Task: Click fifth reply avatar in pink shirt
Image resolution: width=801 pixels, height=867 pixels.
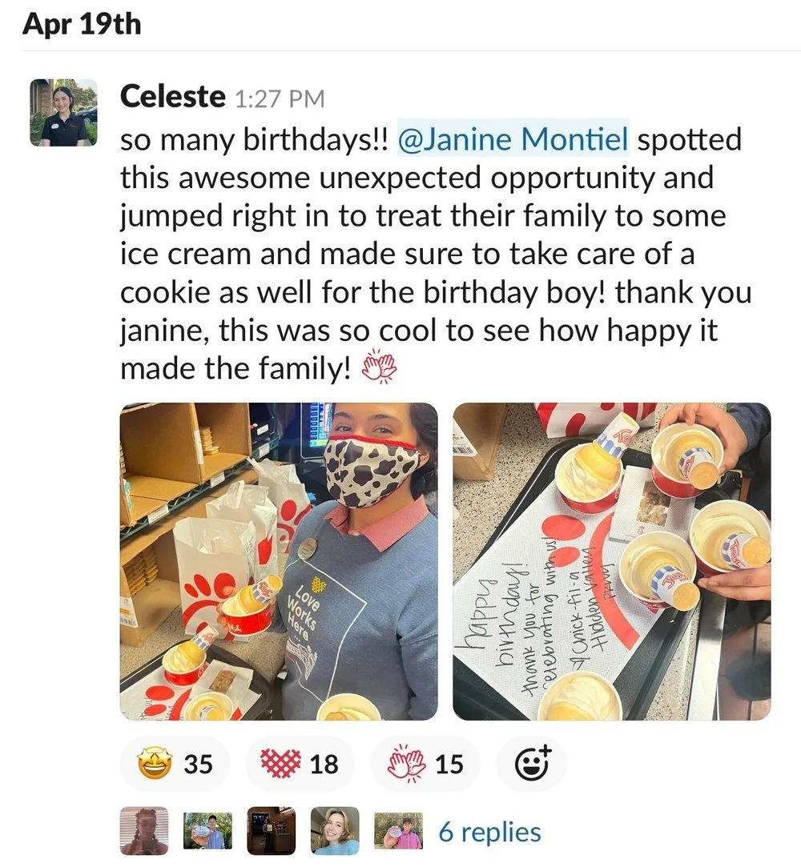Action: 399,830
